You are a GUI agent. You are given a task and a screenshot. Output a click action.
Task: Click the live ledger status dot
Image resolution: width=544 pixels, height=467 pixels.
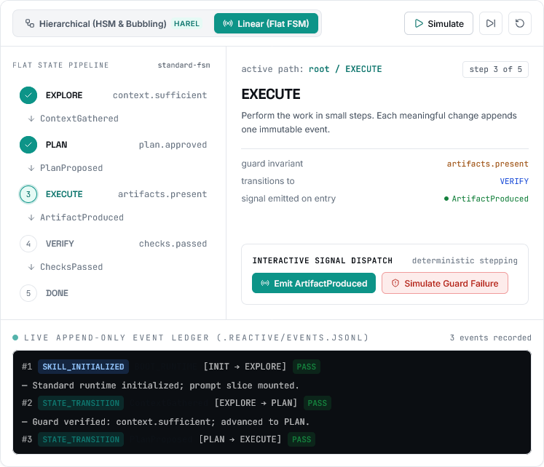coord(15,338)
